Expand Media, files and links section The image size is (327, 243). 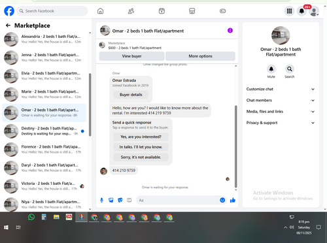point(281,112)
